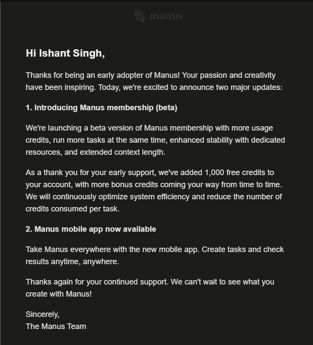The image size is (313, 345).
Task: Click the "credits consumed per task" line
Action: (x=72, y=209)
